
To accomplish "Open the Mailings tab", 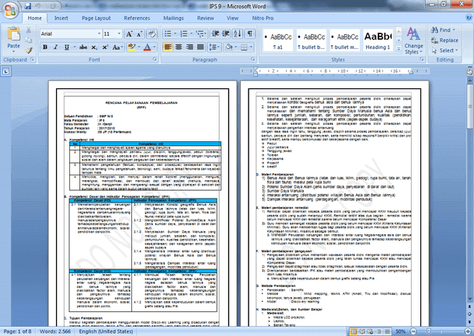I will (173, 18).
